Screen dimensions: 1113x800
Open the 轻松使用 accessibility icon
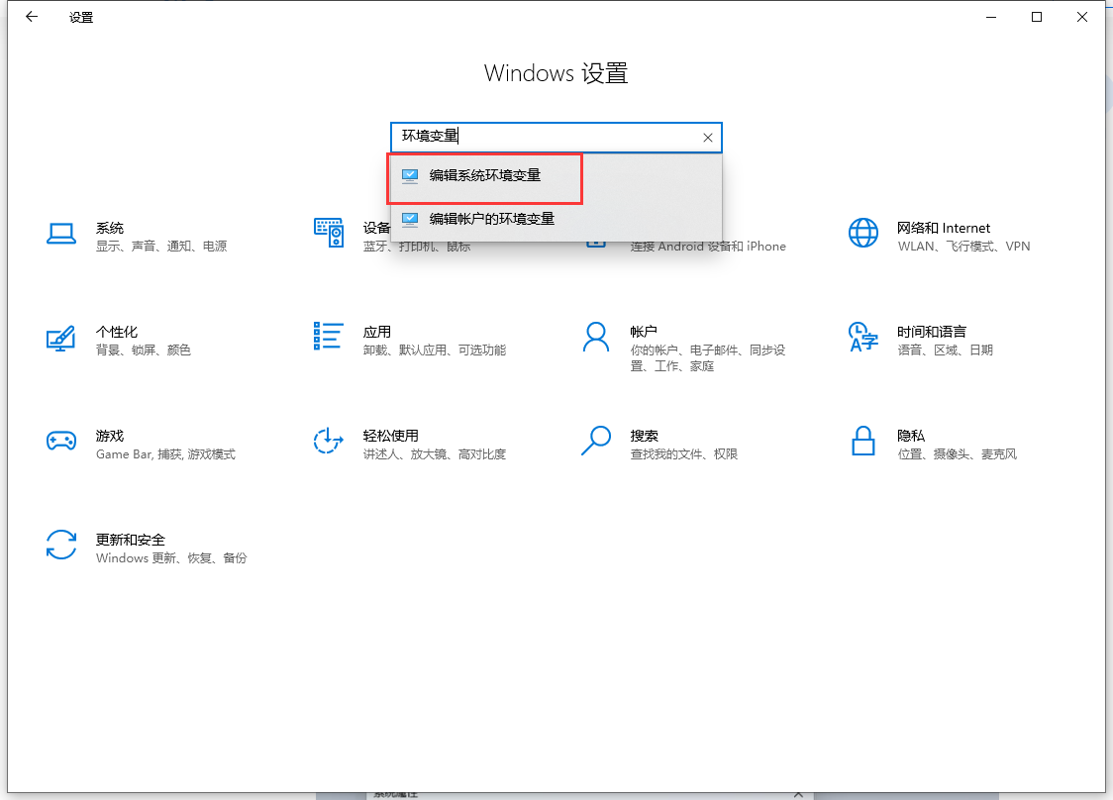click(329, 441)
